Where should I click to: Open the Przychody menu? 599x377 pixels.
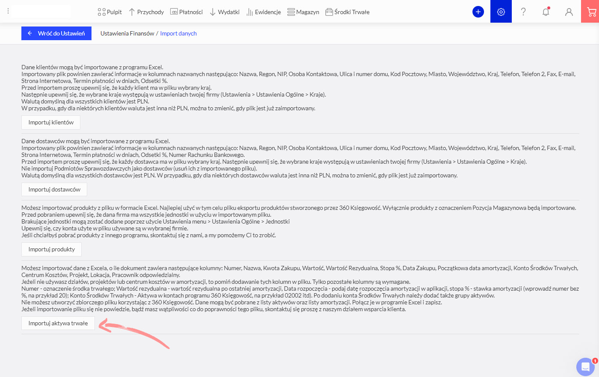pyautogui.click(x=146, y=12)
